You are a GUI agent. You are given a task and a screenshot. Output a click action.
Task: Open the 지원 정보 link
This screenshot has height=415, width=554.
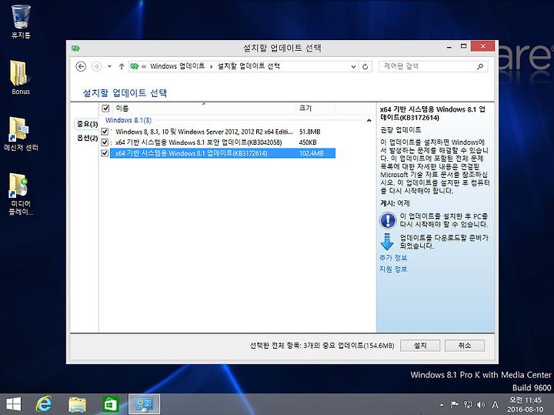(x=393, y=269)
